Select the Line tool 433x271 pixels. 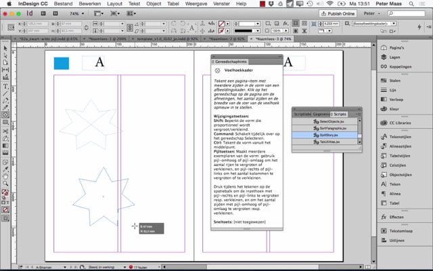pos(5,93)
